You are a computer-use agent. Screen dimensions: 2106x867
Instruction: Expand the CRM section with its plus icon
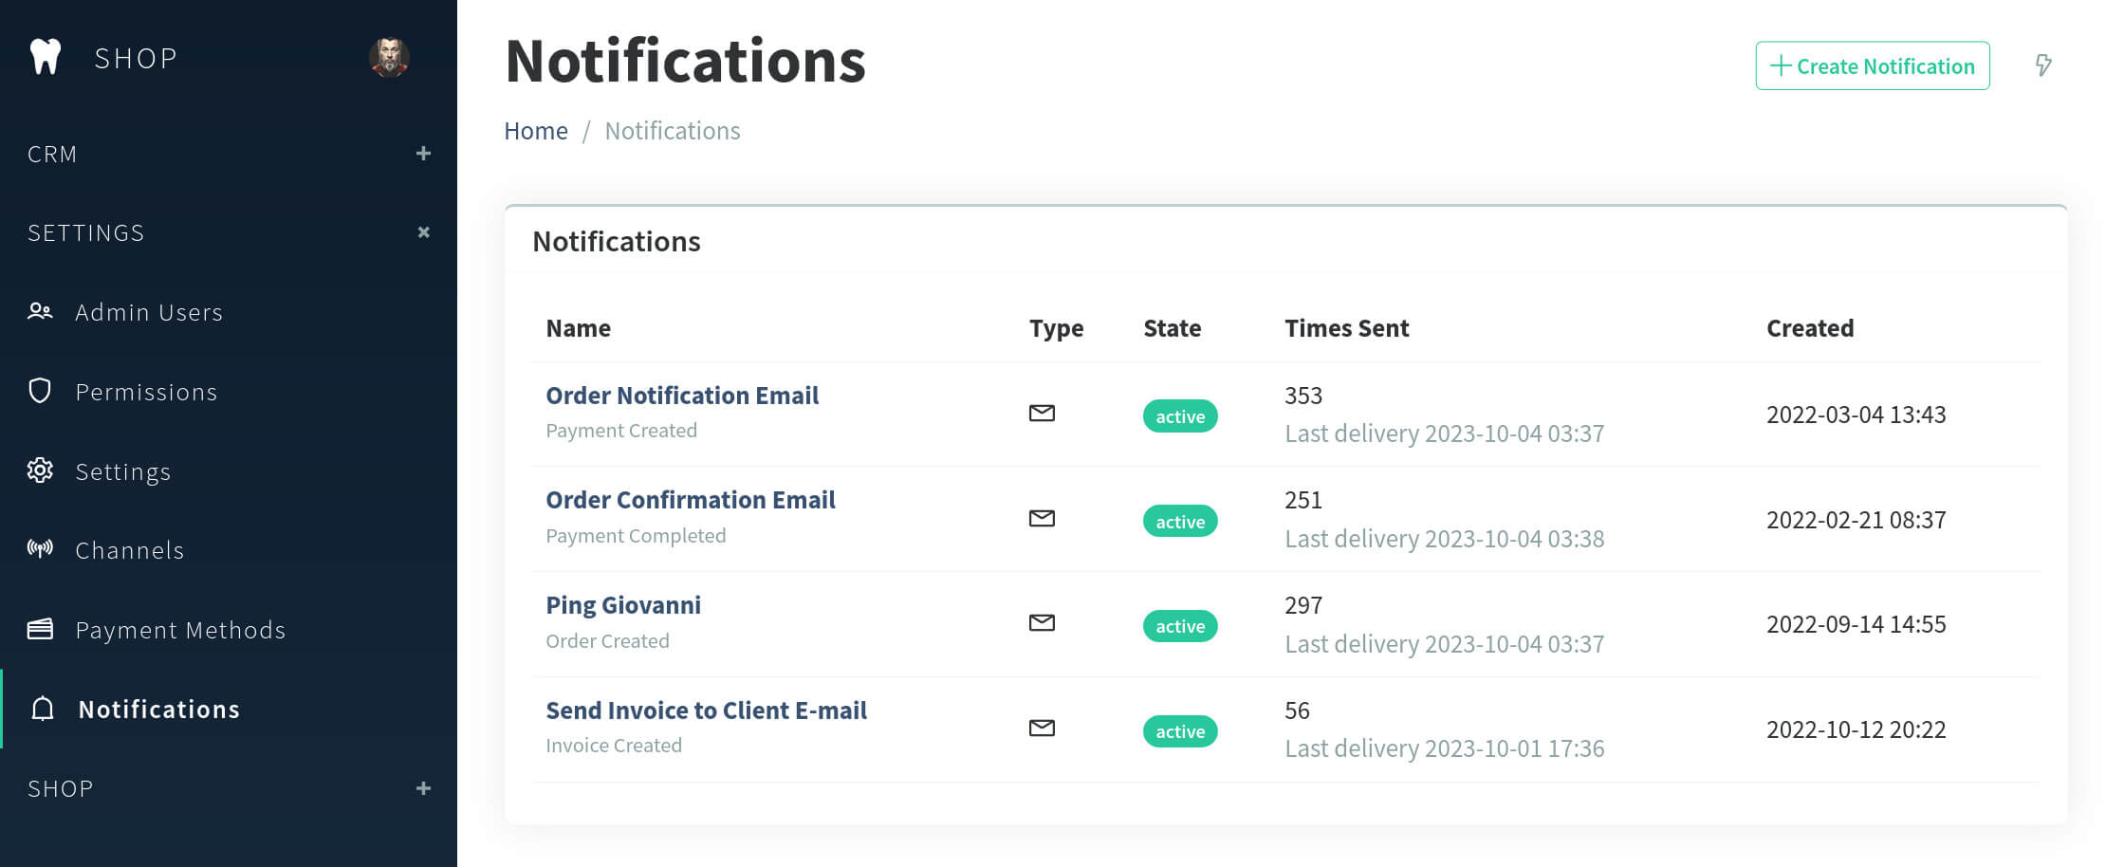[423, 153]
